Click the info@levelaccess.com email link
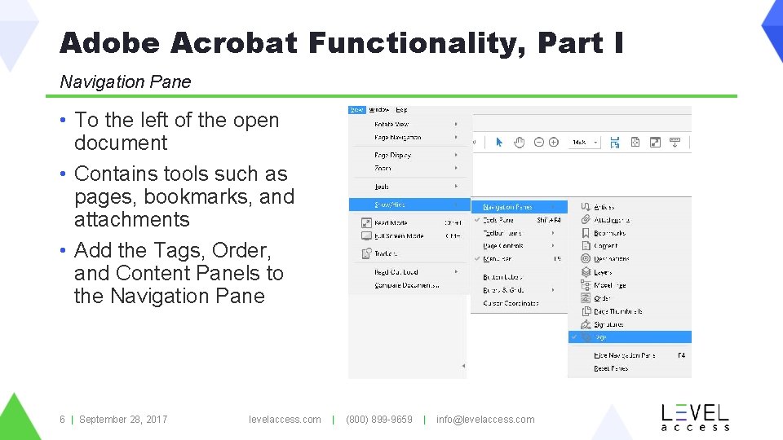The width and height of the screenshot is (783, 440). coord(485,420)
